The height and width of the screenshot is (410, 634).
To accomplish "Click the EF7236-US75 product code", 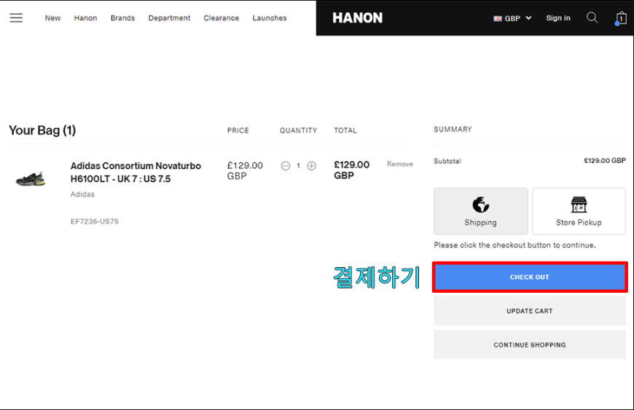I will coord(94,221).
